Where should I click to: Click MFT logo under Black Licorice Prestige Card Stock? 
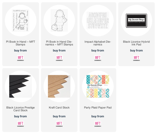click(x=21, y=124)
